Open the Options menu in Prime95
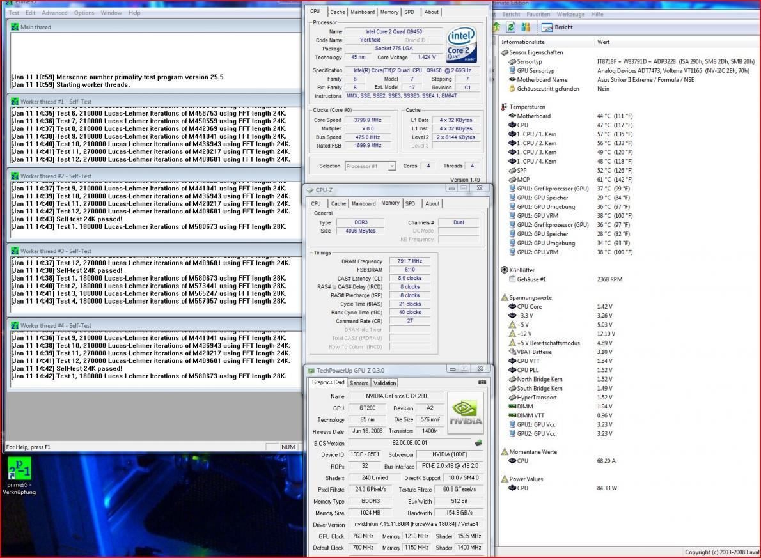Image resolution: width=761 pixels, height=558 pixels. point(84,13)
